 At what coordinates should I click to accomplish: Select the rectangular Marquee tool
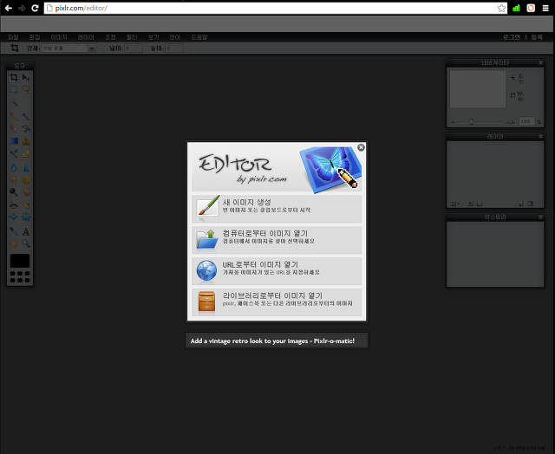click(x=14, y=89)
